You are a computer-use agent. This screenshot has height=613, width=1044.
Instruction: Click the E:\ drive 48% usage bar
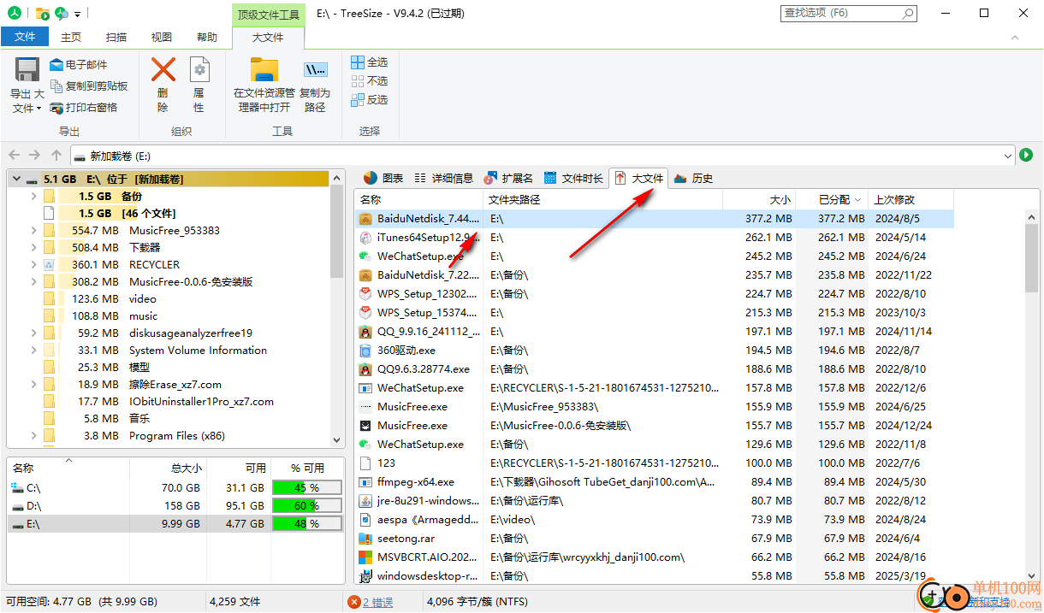click(306, 524)
